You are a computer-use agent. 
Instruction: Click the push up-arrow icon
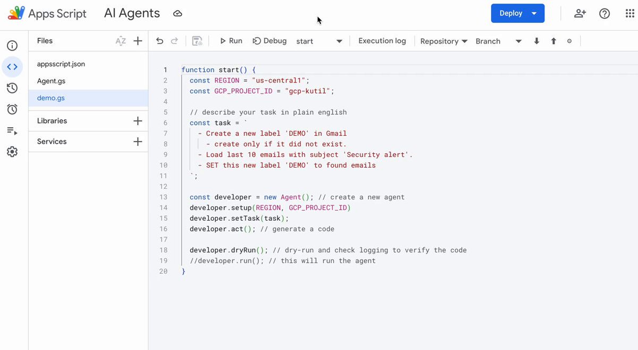pyautogui.click(x=553, y=41)
